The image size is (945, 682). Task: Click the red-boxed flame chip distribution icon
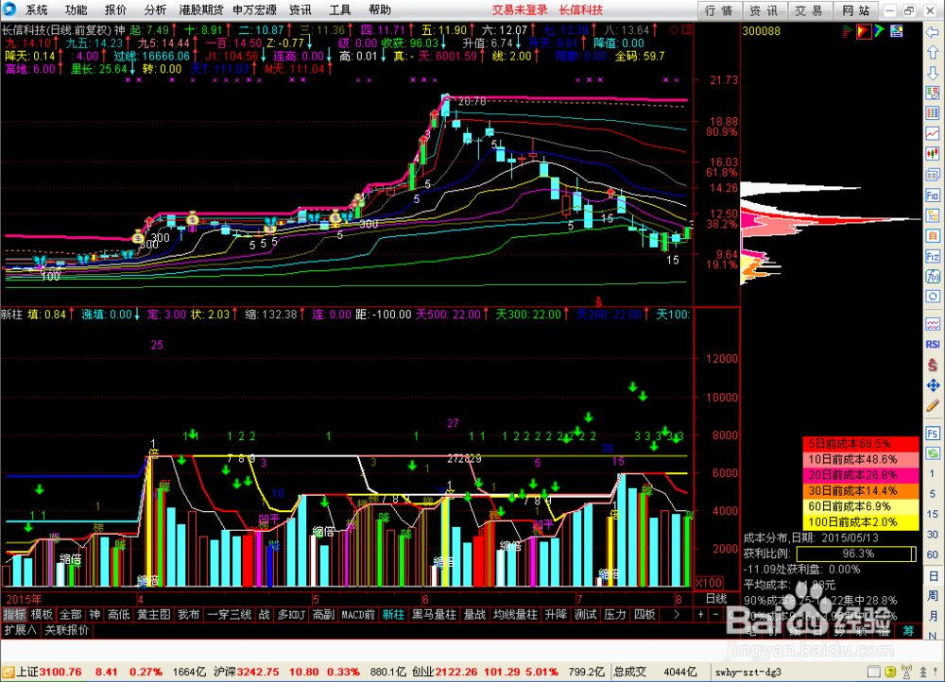click(x=864, y=31)
